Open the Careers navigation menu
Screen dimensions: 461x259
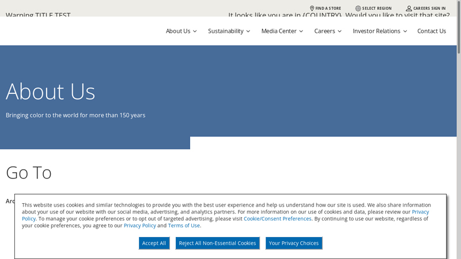click(324, 31)
